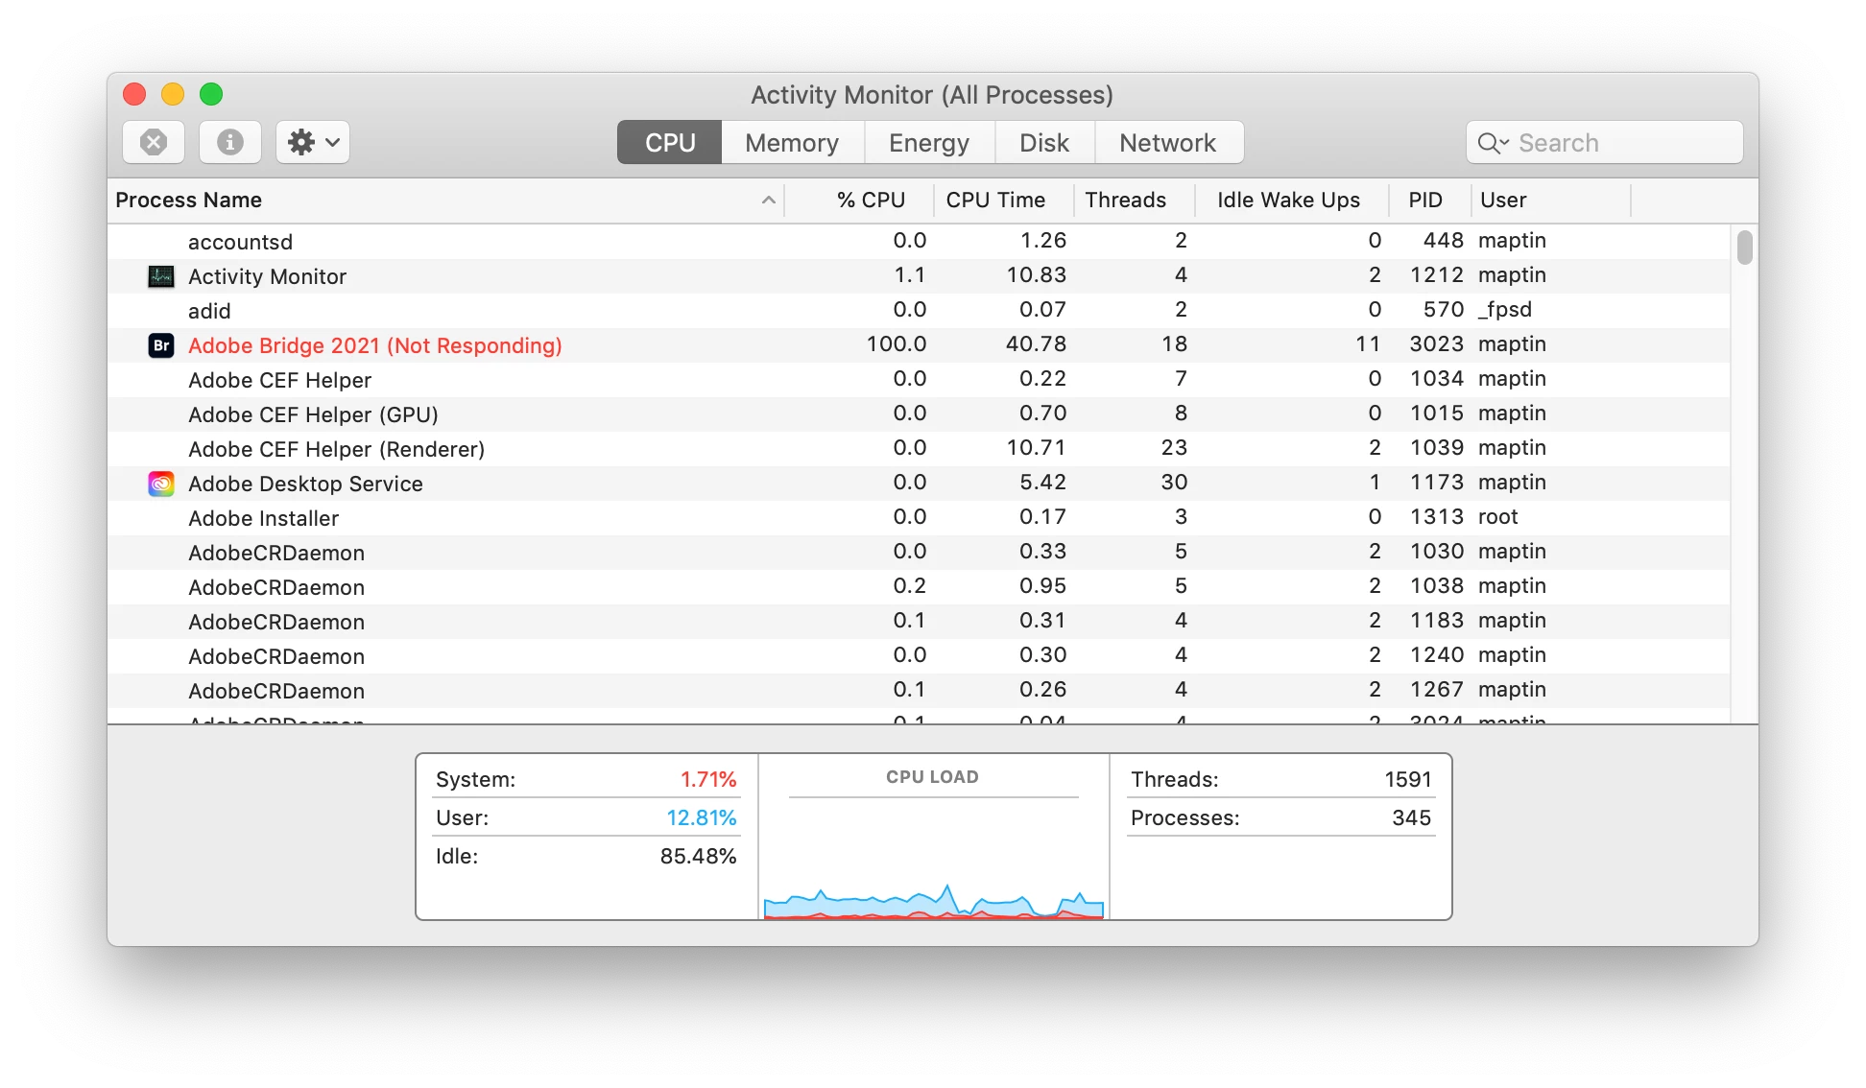Click the green fullscreen window button
1866x1088 pixels.
[x=211, y=94]
